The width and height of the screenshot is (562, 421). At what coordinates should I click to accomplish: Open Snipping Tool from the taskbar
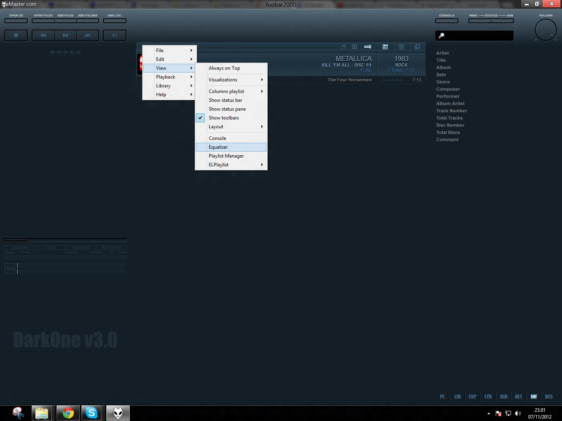(x=18, y=413)
